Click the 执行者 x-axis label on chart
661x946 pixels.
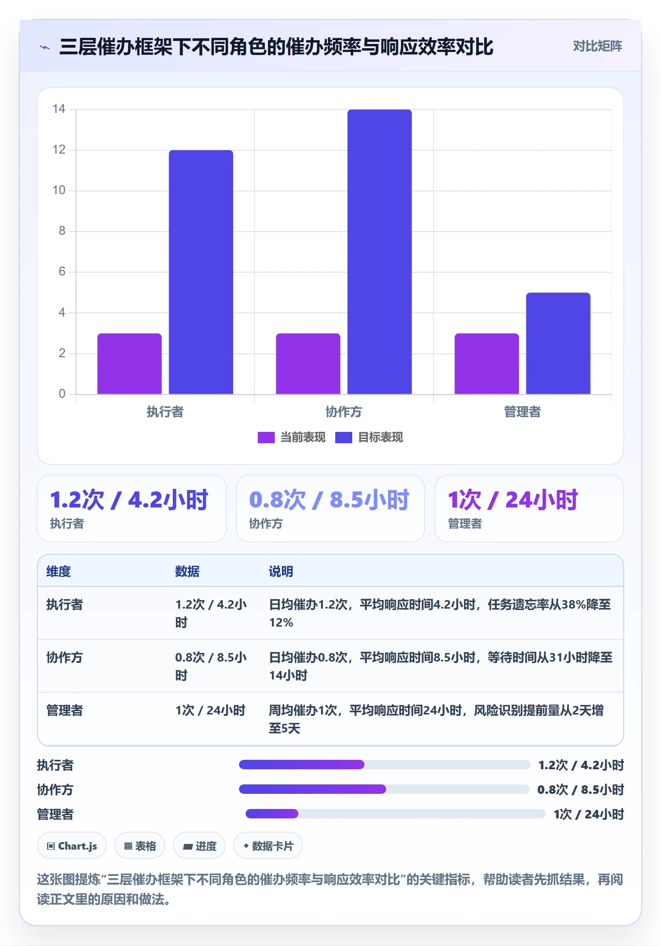(x=165, y=412)
